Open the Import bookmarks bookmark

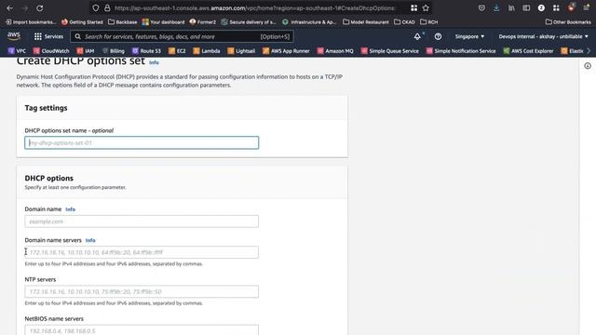[31, 22]
